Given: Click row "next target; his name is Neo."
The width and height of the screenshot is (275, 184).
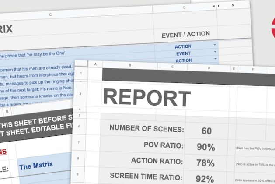Looking at the screenshot, I should click(48, 89).
